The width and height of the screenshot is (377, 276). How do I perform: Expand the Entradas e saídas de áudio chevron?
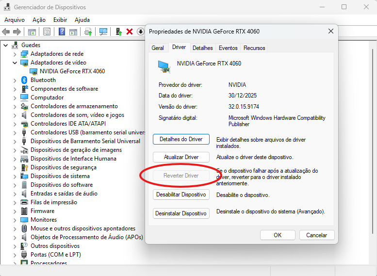(x=15, y=194)
